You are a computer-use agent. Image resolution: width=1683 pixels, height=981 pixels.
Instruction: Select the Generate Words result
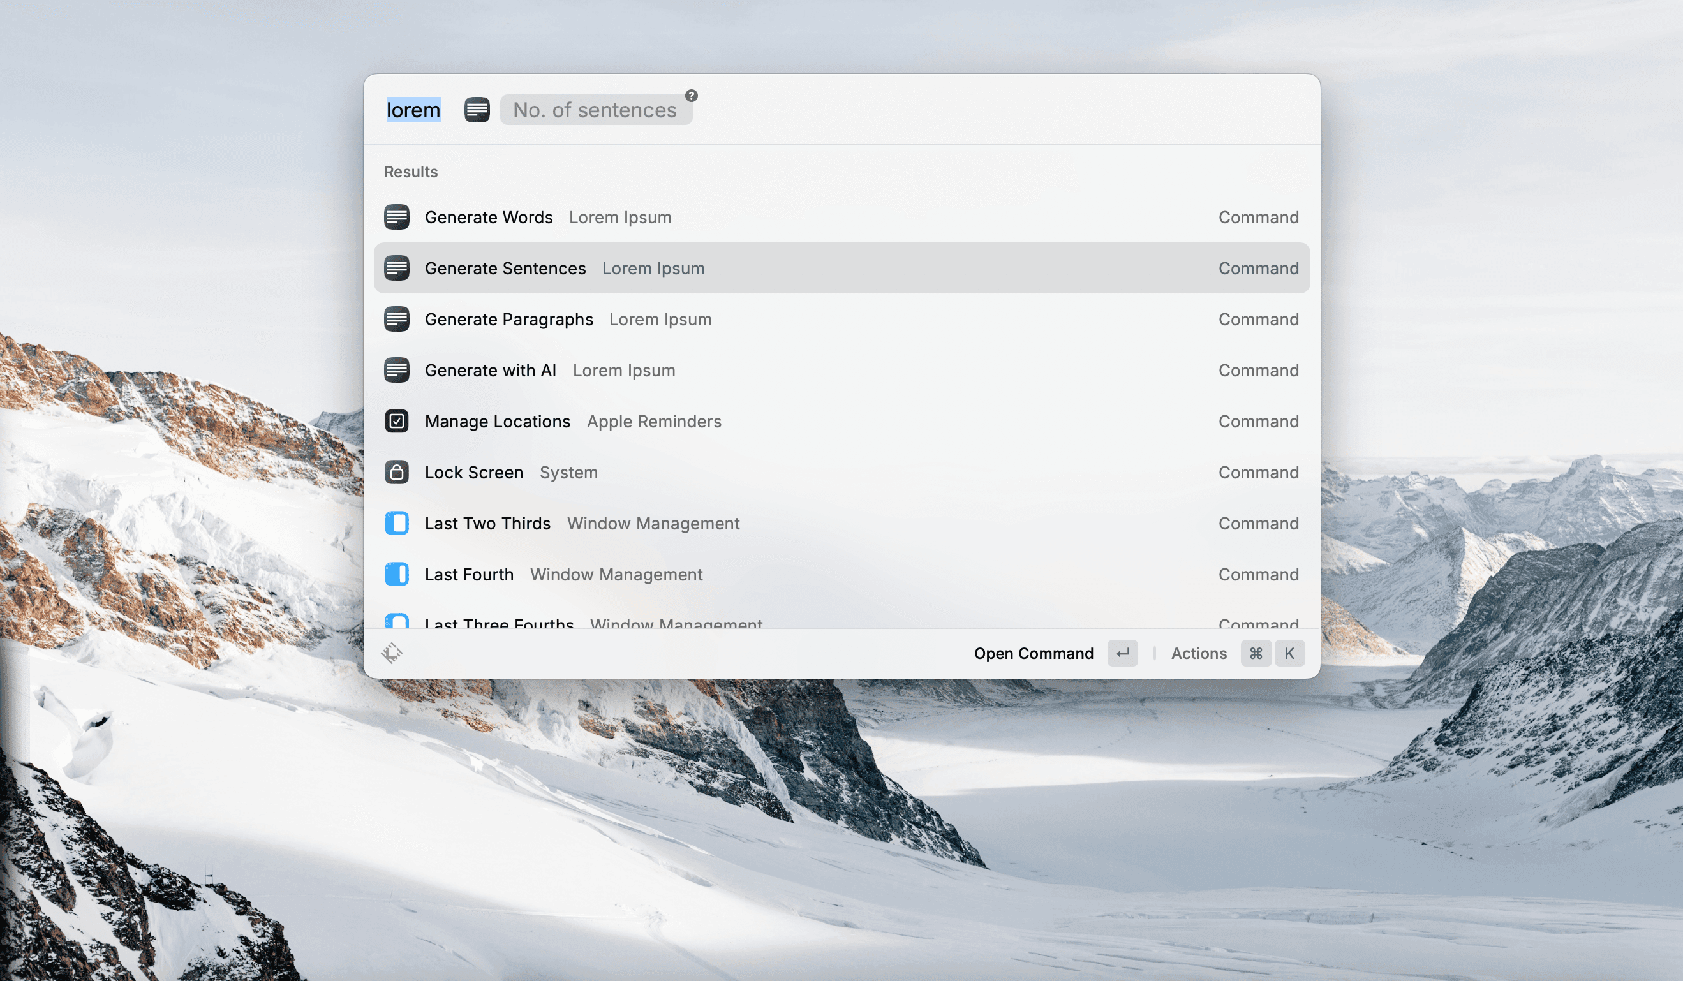point(601,217)
